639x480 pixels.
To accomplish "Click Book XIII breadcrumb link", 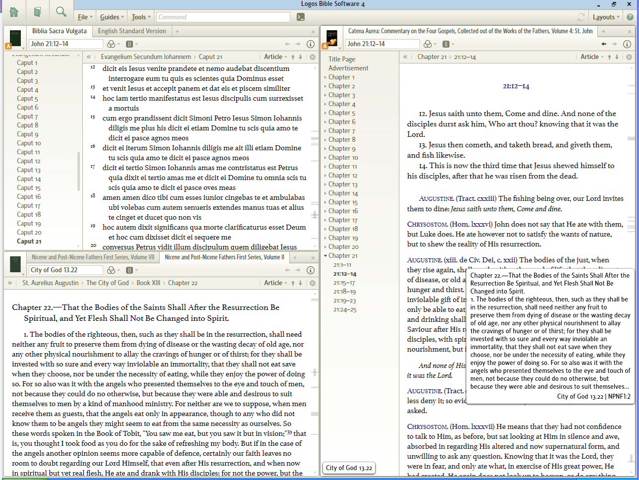I will (x=148, y=283).
